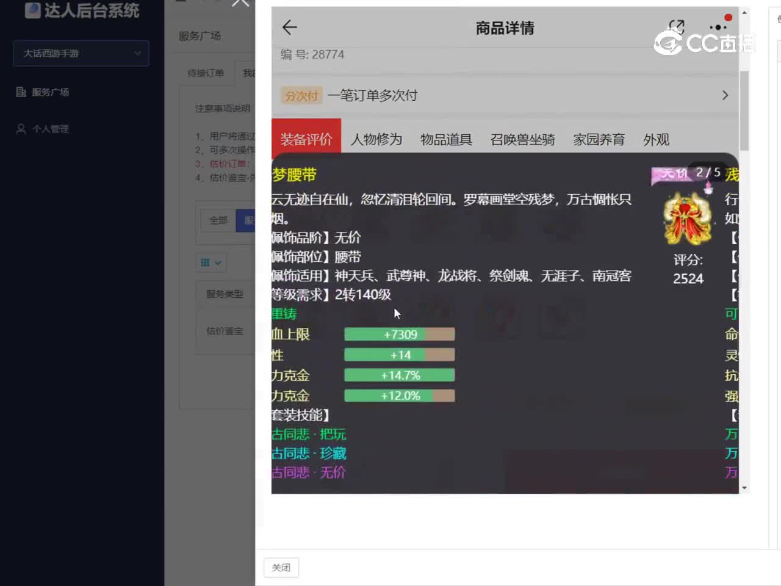
Task: Go back from the 商品详情 page
Action: pos(290,27)
